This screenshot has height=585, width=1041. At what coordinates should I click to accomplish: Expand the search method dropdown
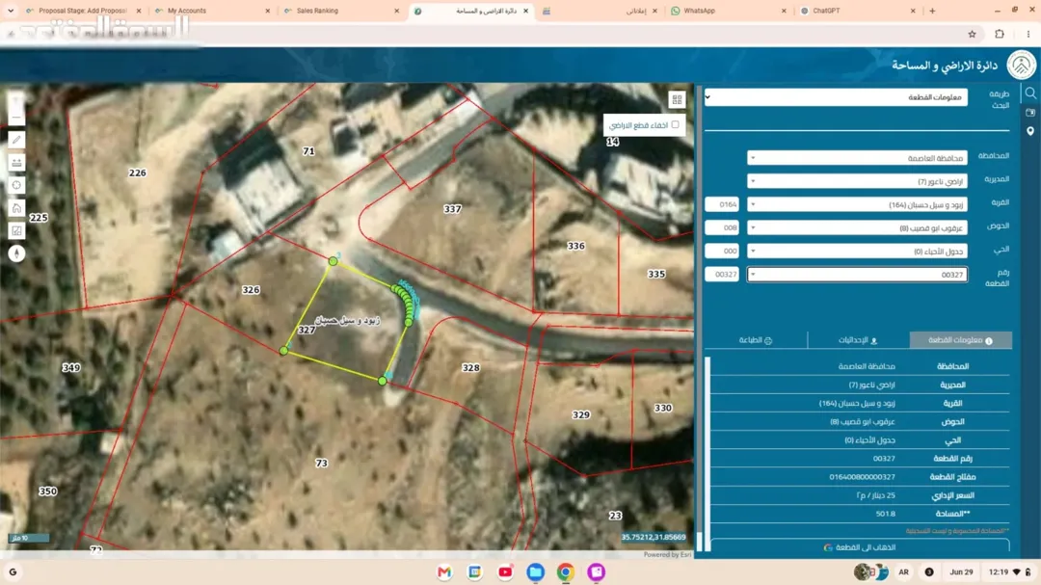836,97
